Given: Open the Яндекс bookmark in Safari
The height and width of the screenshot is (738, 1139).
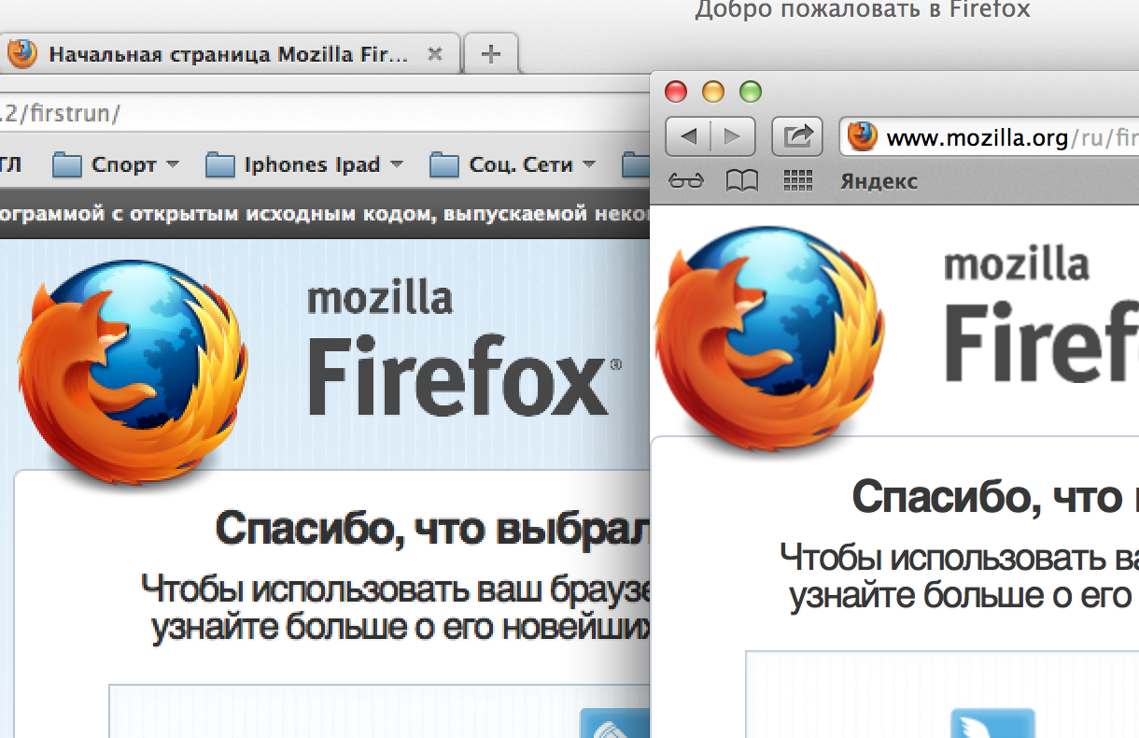Looking at the screenshot, I should point(879,182).
